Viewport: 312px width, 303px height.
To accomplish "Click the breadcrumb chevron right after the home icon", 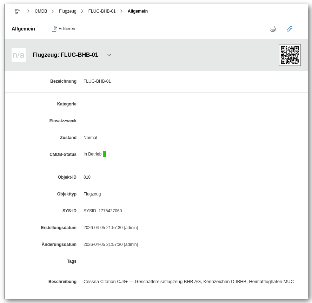I will tap(28, 11).
